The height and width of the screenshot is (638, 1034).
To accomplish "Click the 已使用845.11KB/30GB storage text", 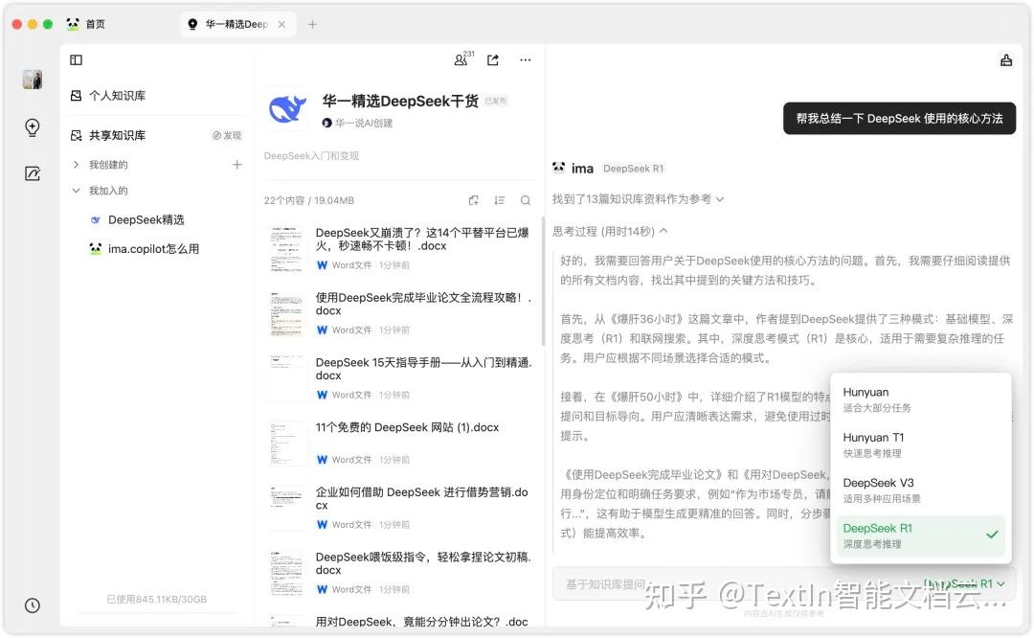I will pyautogui.click(x=156, y=599).
